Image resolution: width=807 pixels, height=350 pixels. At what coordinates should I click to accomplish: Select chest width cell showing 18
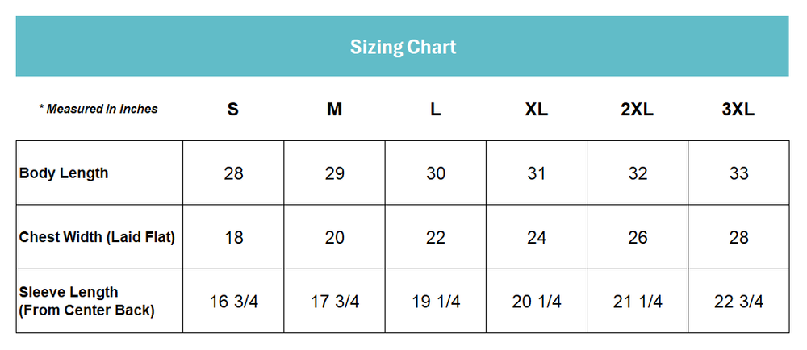233,237
